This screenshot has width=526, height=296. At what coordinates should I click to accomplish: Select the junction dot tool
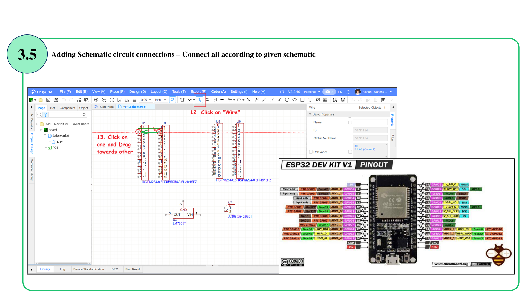click(x=222, y=100)
